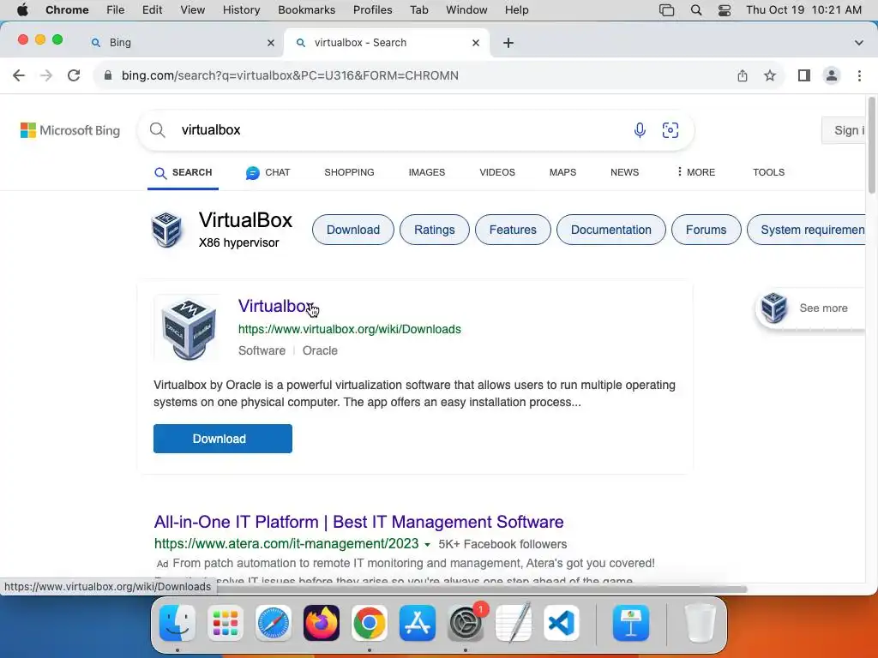Select the IMAGES tab
Image resolution: width=878 pixels, height=658 pixels.
427,172
